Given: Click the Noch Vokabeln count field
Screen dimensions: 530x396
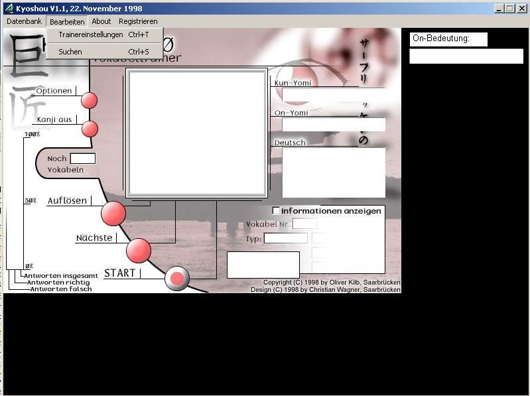Looking at the screenshot, I should [83, 159].
